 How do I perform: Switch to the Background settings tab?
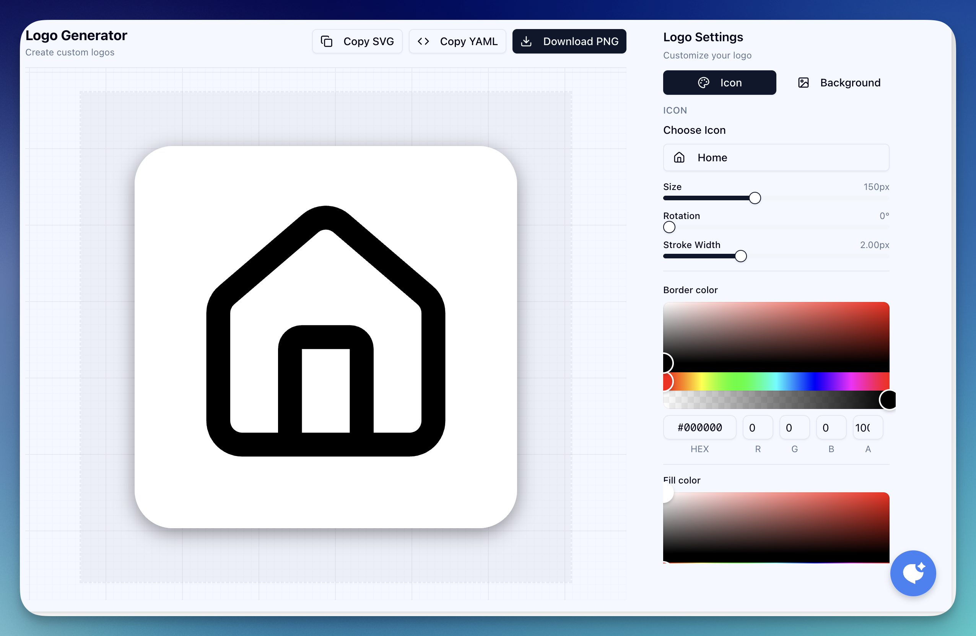(x=838, y=83)
